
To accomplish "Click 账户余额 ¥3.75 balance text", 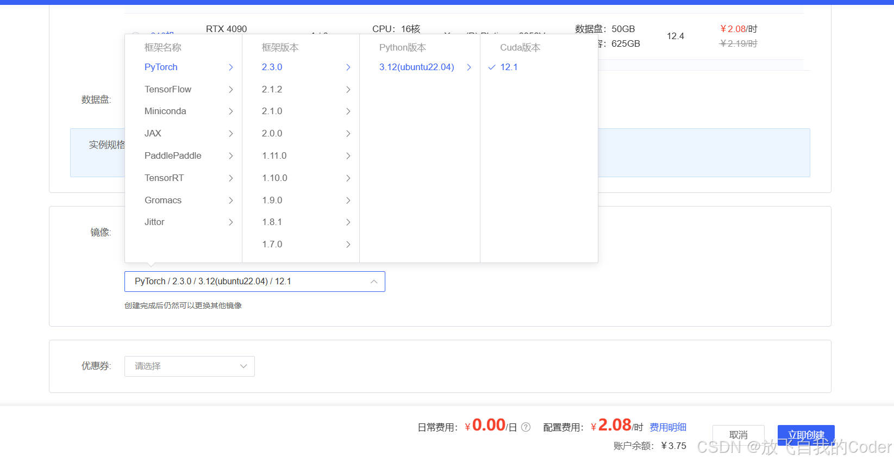I will coord(650,446).
